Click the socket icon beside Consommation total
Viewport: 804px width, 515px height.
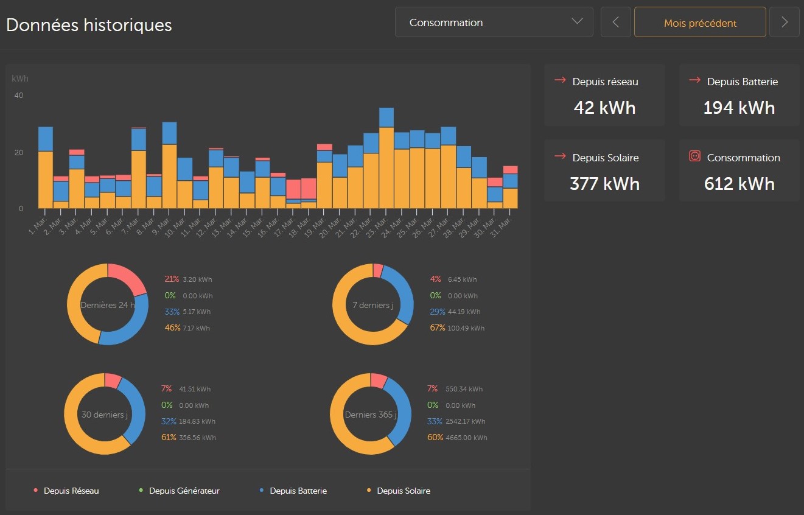pos(694,156)
